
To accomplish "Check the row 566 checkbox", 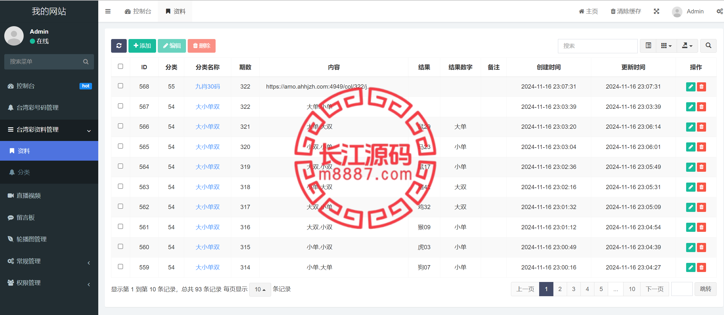I will point(120,126).
